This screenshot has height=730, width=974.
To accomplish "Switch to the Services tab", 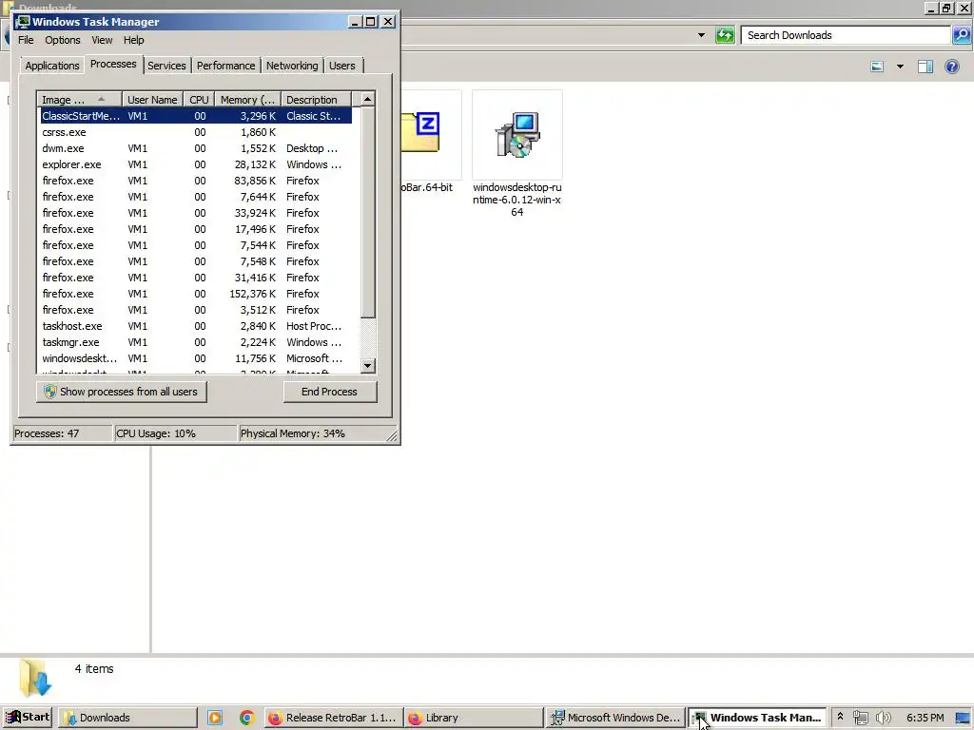I will tap(166, 66).
